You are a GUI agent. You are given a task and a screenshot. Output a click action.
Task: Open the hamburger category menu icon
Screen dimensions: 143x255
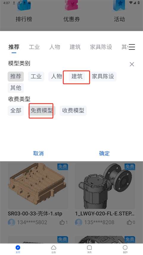(x=132, y=47)
